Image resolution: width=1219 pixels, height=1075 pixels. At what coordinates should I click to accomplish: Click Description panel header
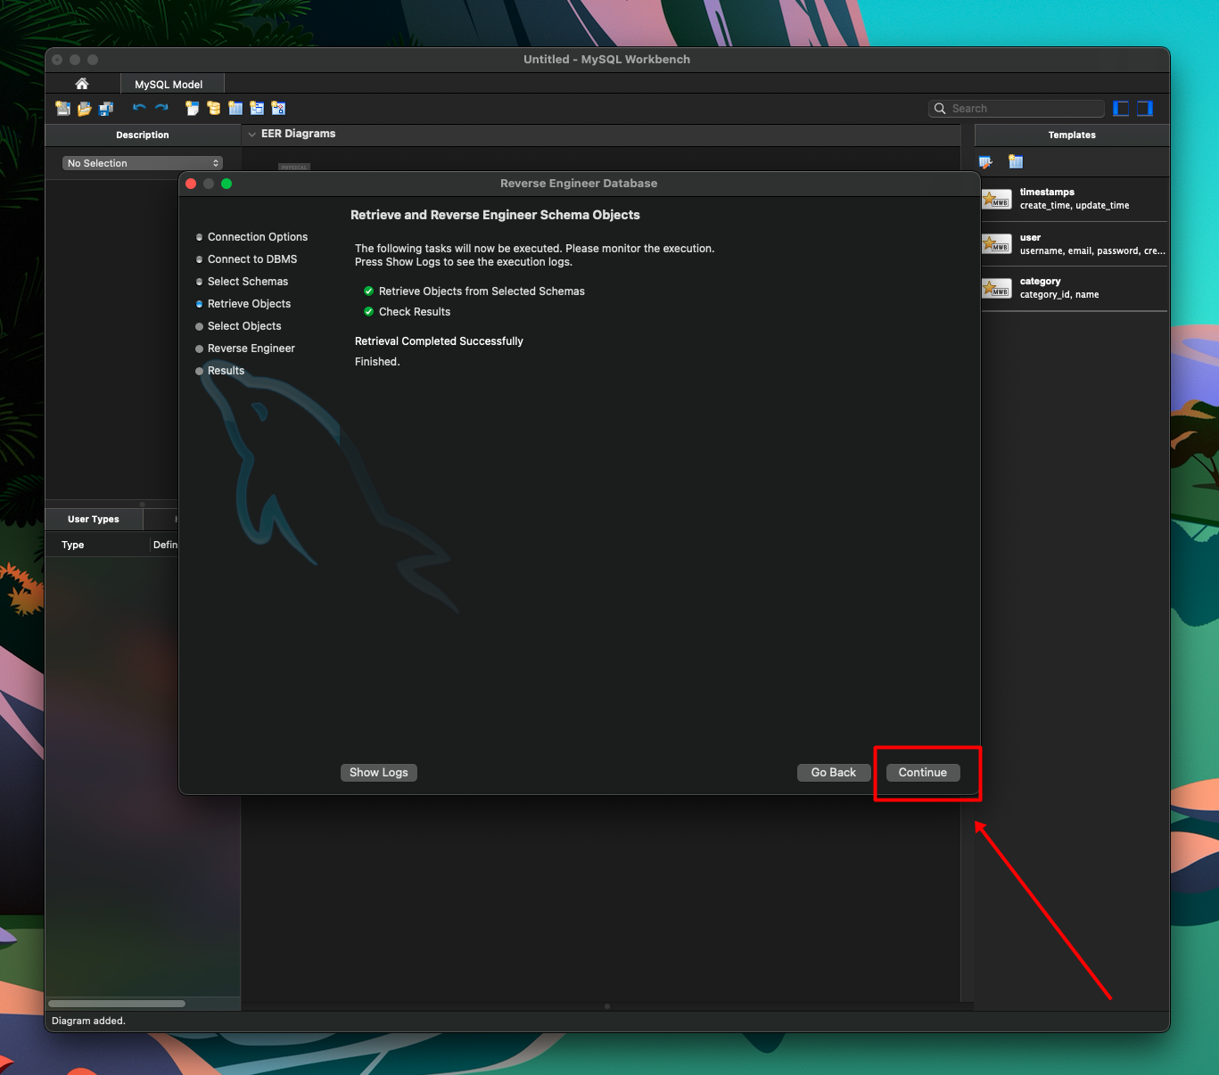[143, 135]
